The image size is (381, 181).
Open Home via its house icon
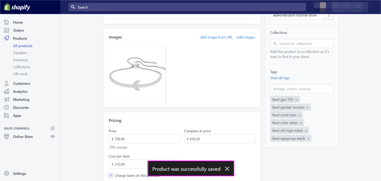[x=6, y=22]
